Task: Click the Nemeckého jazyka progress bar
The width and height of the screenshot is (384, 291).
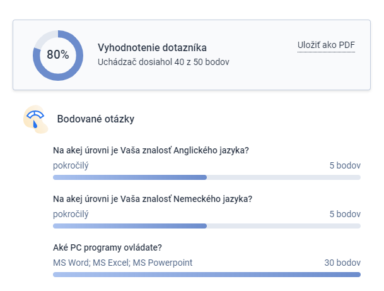Action: click(x=207, y=226)
